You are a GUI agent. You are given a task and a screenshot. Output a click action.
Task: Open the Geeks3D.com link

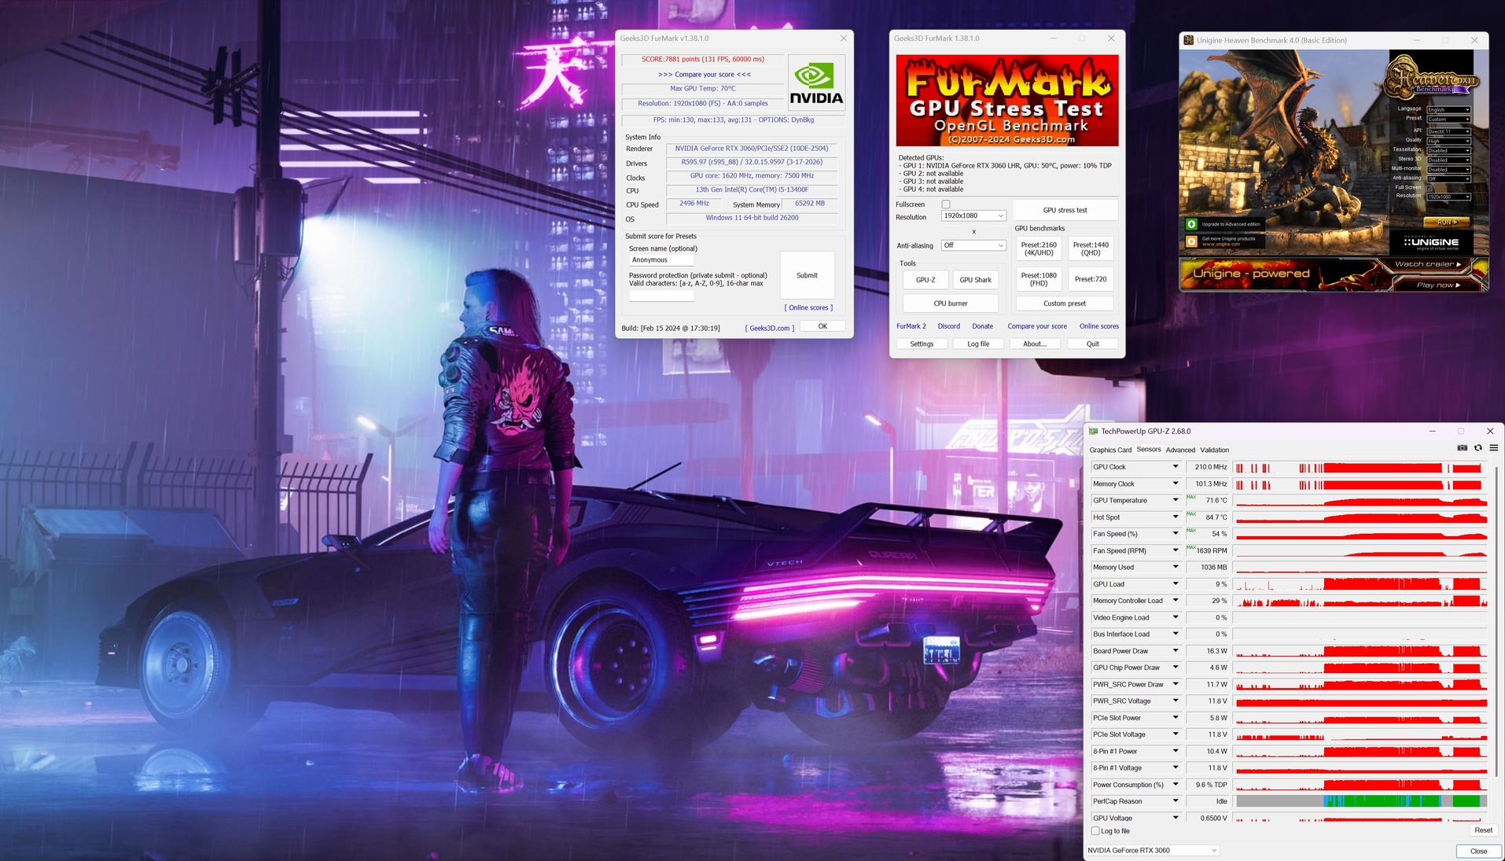pyautogui.click(x=770, y=328)
